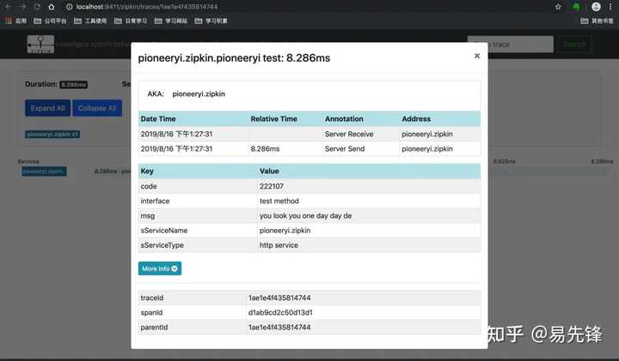Open the 日常学习 bookmark folder
The image size is (619, 361).
[131, 21]
